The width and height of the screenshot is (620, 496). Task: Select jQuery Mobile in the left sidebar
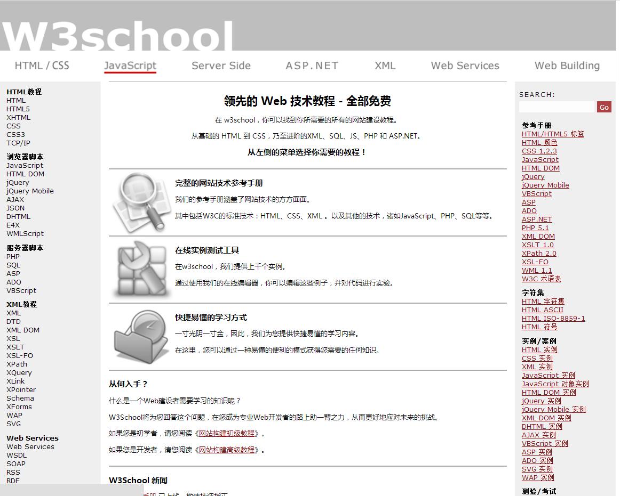[30, 191]
